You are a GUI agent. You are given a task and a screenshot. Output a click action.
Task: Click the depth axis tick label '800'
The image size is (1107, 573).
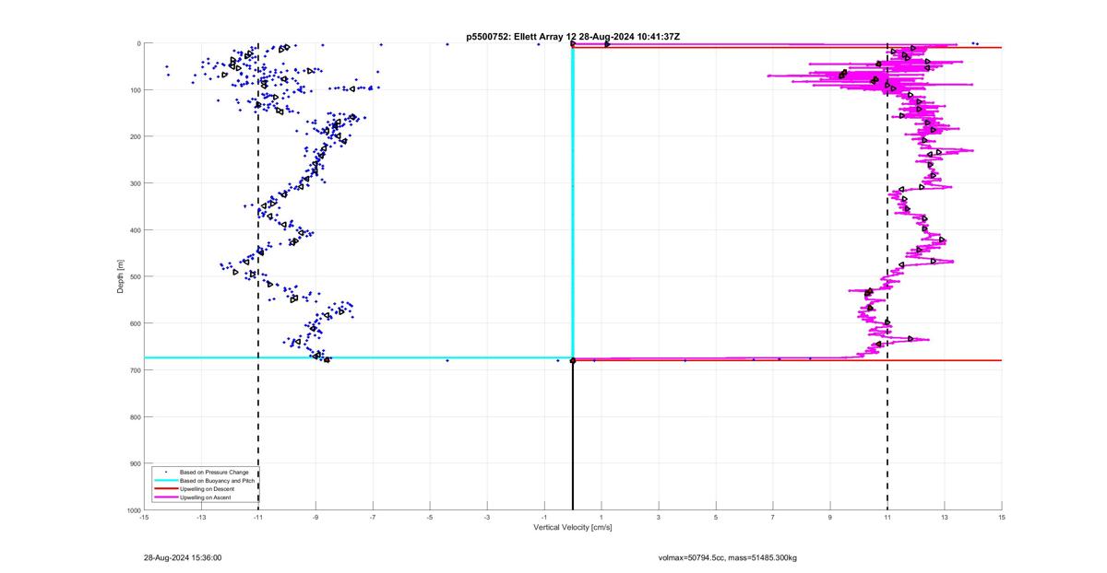click(x=135, y=416)
